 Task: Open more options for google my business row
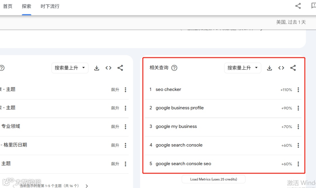(x=298, y=127)
